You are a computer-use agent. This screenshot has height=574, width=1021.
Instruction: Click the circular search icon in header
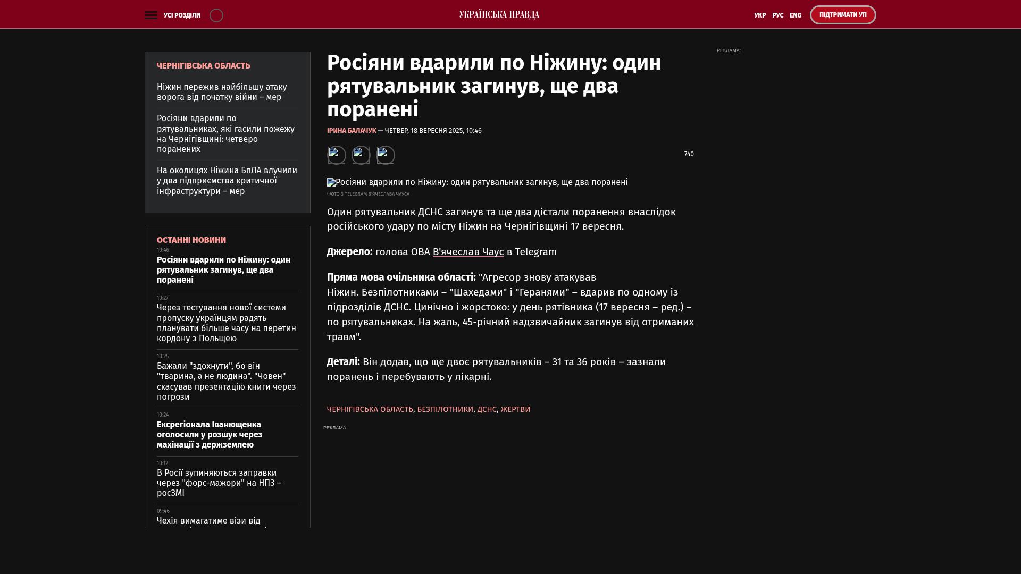(x=216, y=15)
